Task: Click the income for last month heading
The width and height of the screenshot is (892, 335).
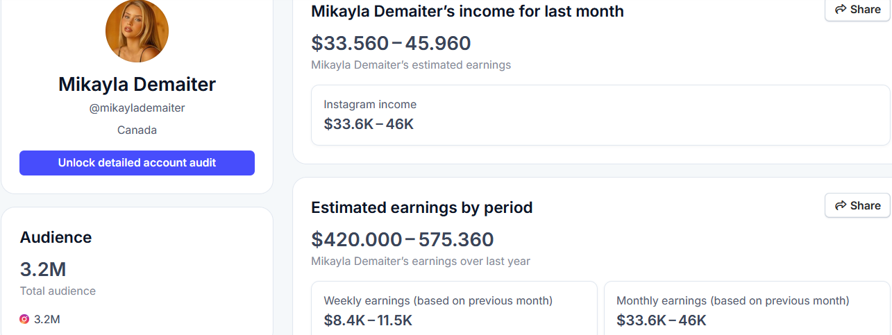Action: (x=467, y=12)
